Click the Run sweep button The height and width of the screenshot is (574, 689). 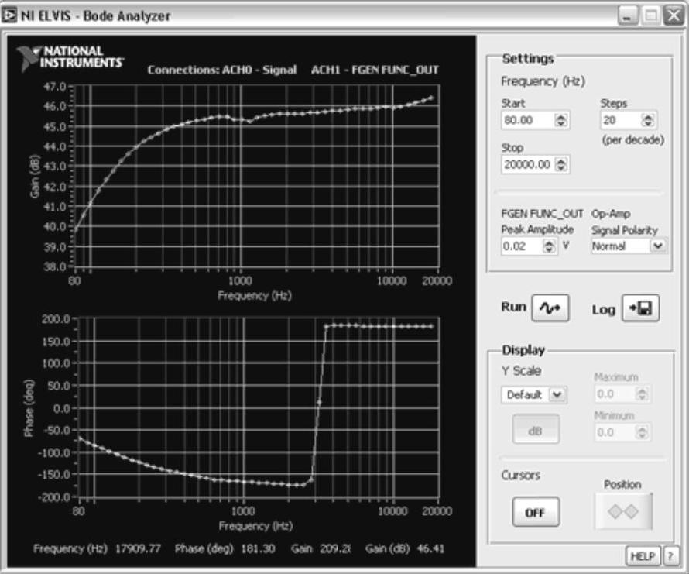(550, 308)
